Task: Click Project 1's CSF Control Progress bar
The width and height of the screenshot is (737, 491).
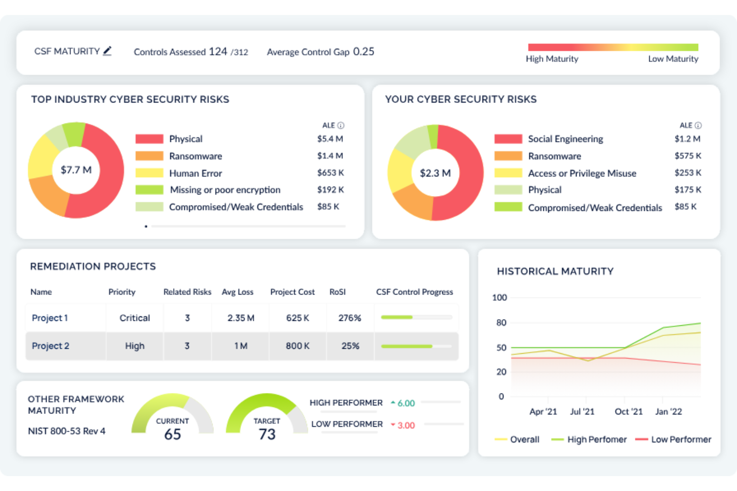Action: (x=416, y=317)
